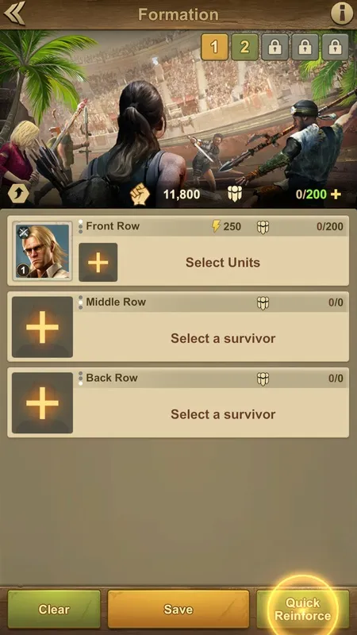Viewport: 357px width, 635px height.
Task: Tap the upgrade arrow hexagon icon
Action: coord(18,194)
